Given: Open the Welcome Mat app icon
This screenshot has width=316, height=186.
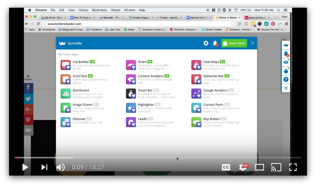Looking at the screenshot, I should tap(196, 79).
